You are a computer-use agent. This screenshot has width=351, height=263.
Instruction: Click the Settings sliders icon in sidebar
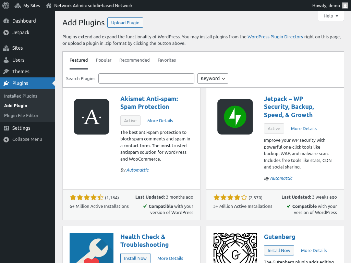[x=6, y=128]
